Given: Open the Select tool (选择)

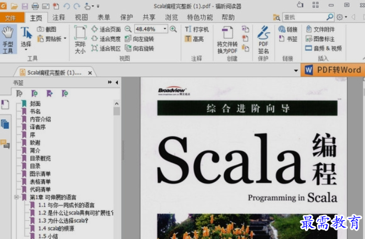Looking at the screenshot, I should click(26, 38).
